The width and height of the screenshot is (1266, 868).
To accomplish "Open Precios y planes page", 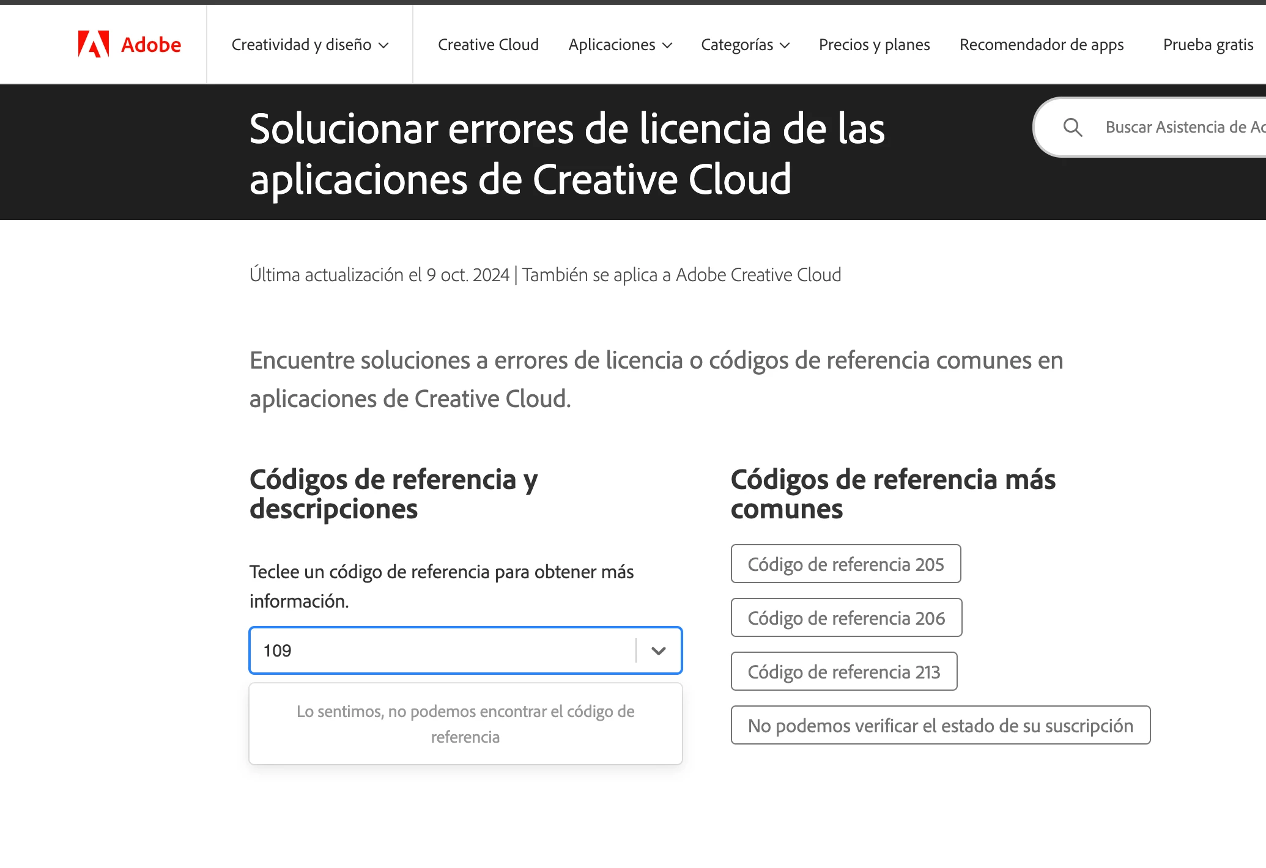I will pyautogui.click(x=874, y=45).
